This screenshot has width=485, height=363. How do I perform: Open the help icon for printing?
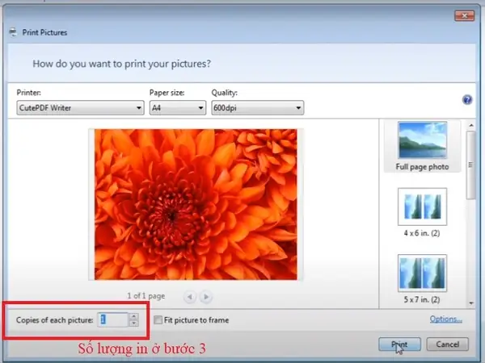tap(467, 100)
